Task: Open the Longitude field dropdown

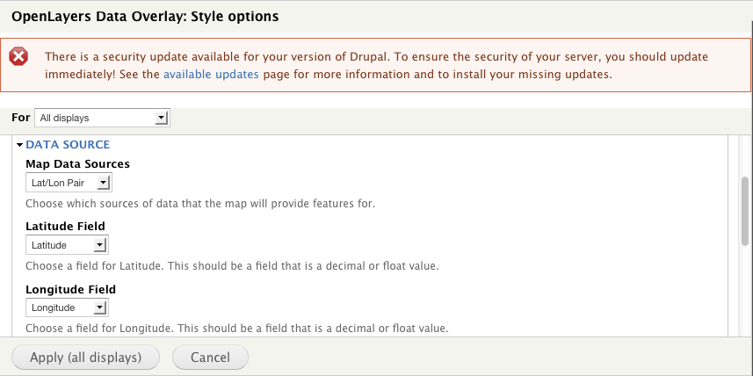Action: [x=67, y=307]
